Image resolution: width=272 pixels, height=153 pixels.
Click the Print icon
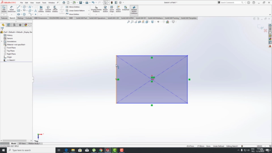[x=87, y=3]
